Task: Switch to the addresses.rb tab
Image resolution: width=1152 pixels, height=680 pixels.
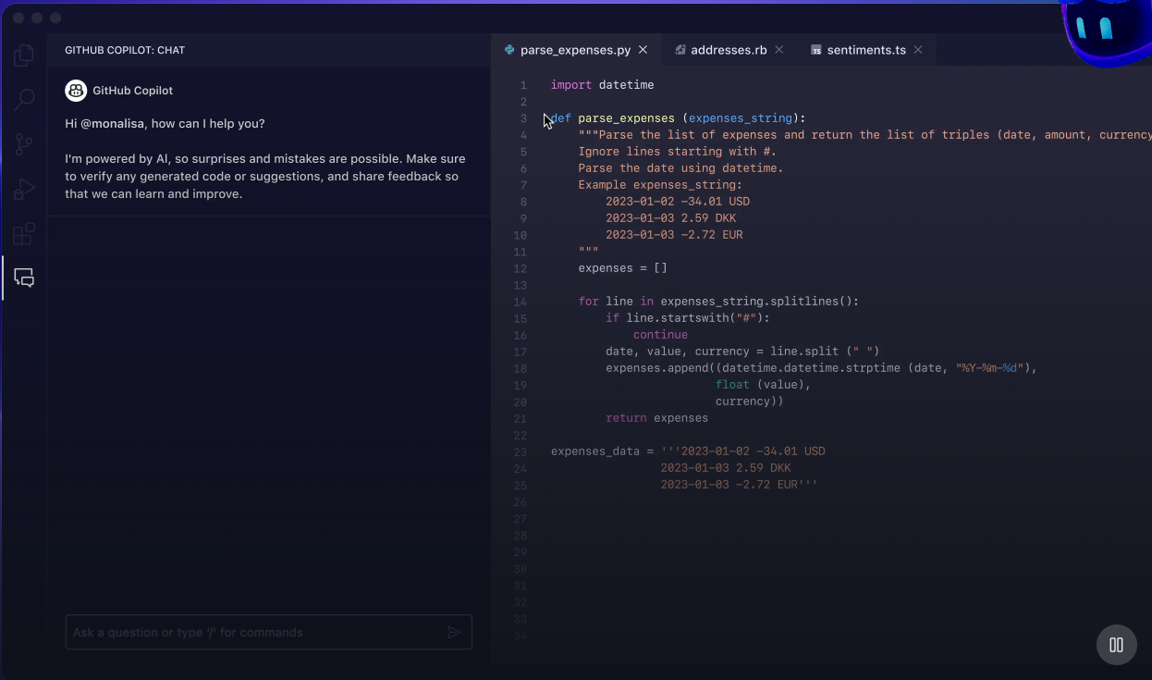Action: coord(729,50)
